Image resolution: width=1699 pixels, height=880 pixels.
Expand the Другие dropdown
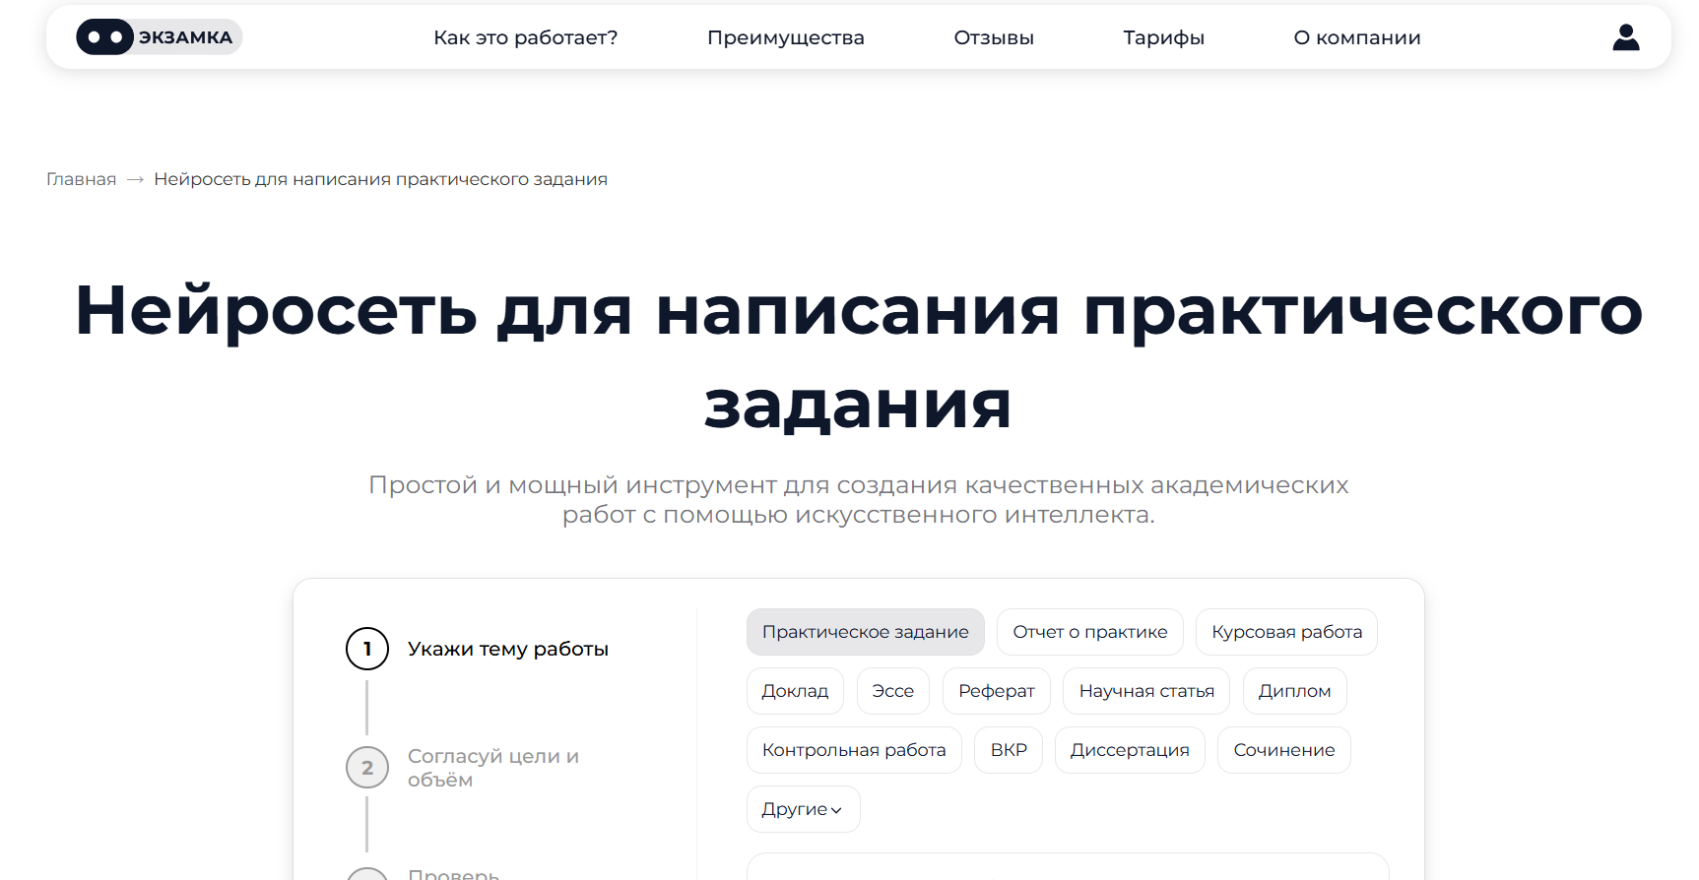tap(803, 809)
